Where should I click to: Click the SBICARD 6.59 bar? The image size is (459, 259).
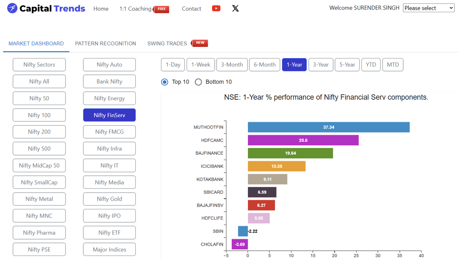pyautogui.click(x=262, y=192)
